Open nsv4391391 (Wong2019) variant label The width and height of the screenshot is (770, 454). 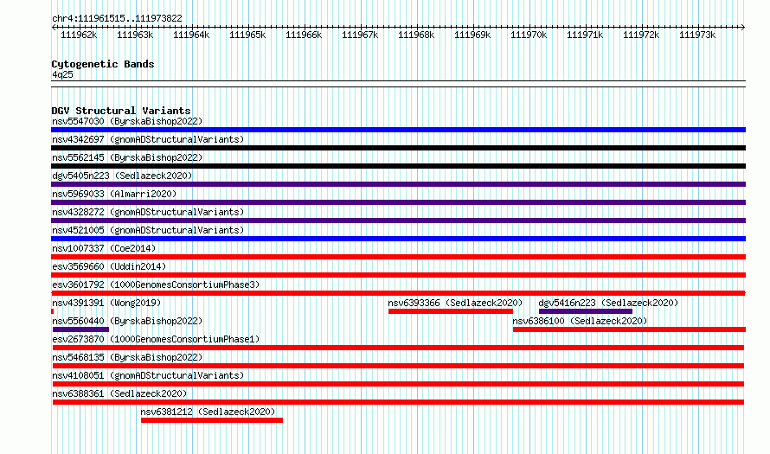[x=106, y=303]
